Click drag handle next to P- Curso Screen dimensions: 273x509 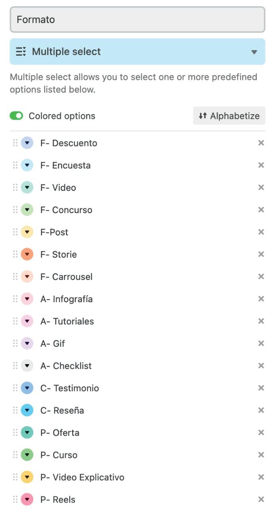coord(15,455)
